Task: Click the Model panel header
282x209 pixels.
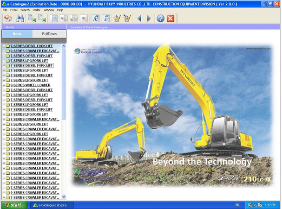Action: coord(34,27)
